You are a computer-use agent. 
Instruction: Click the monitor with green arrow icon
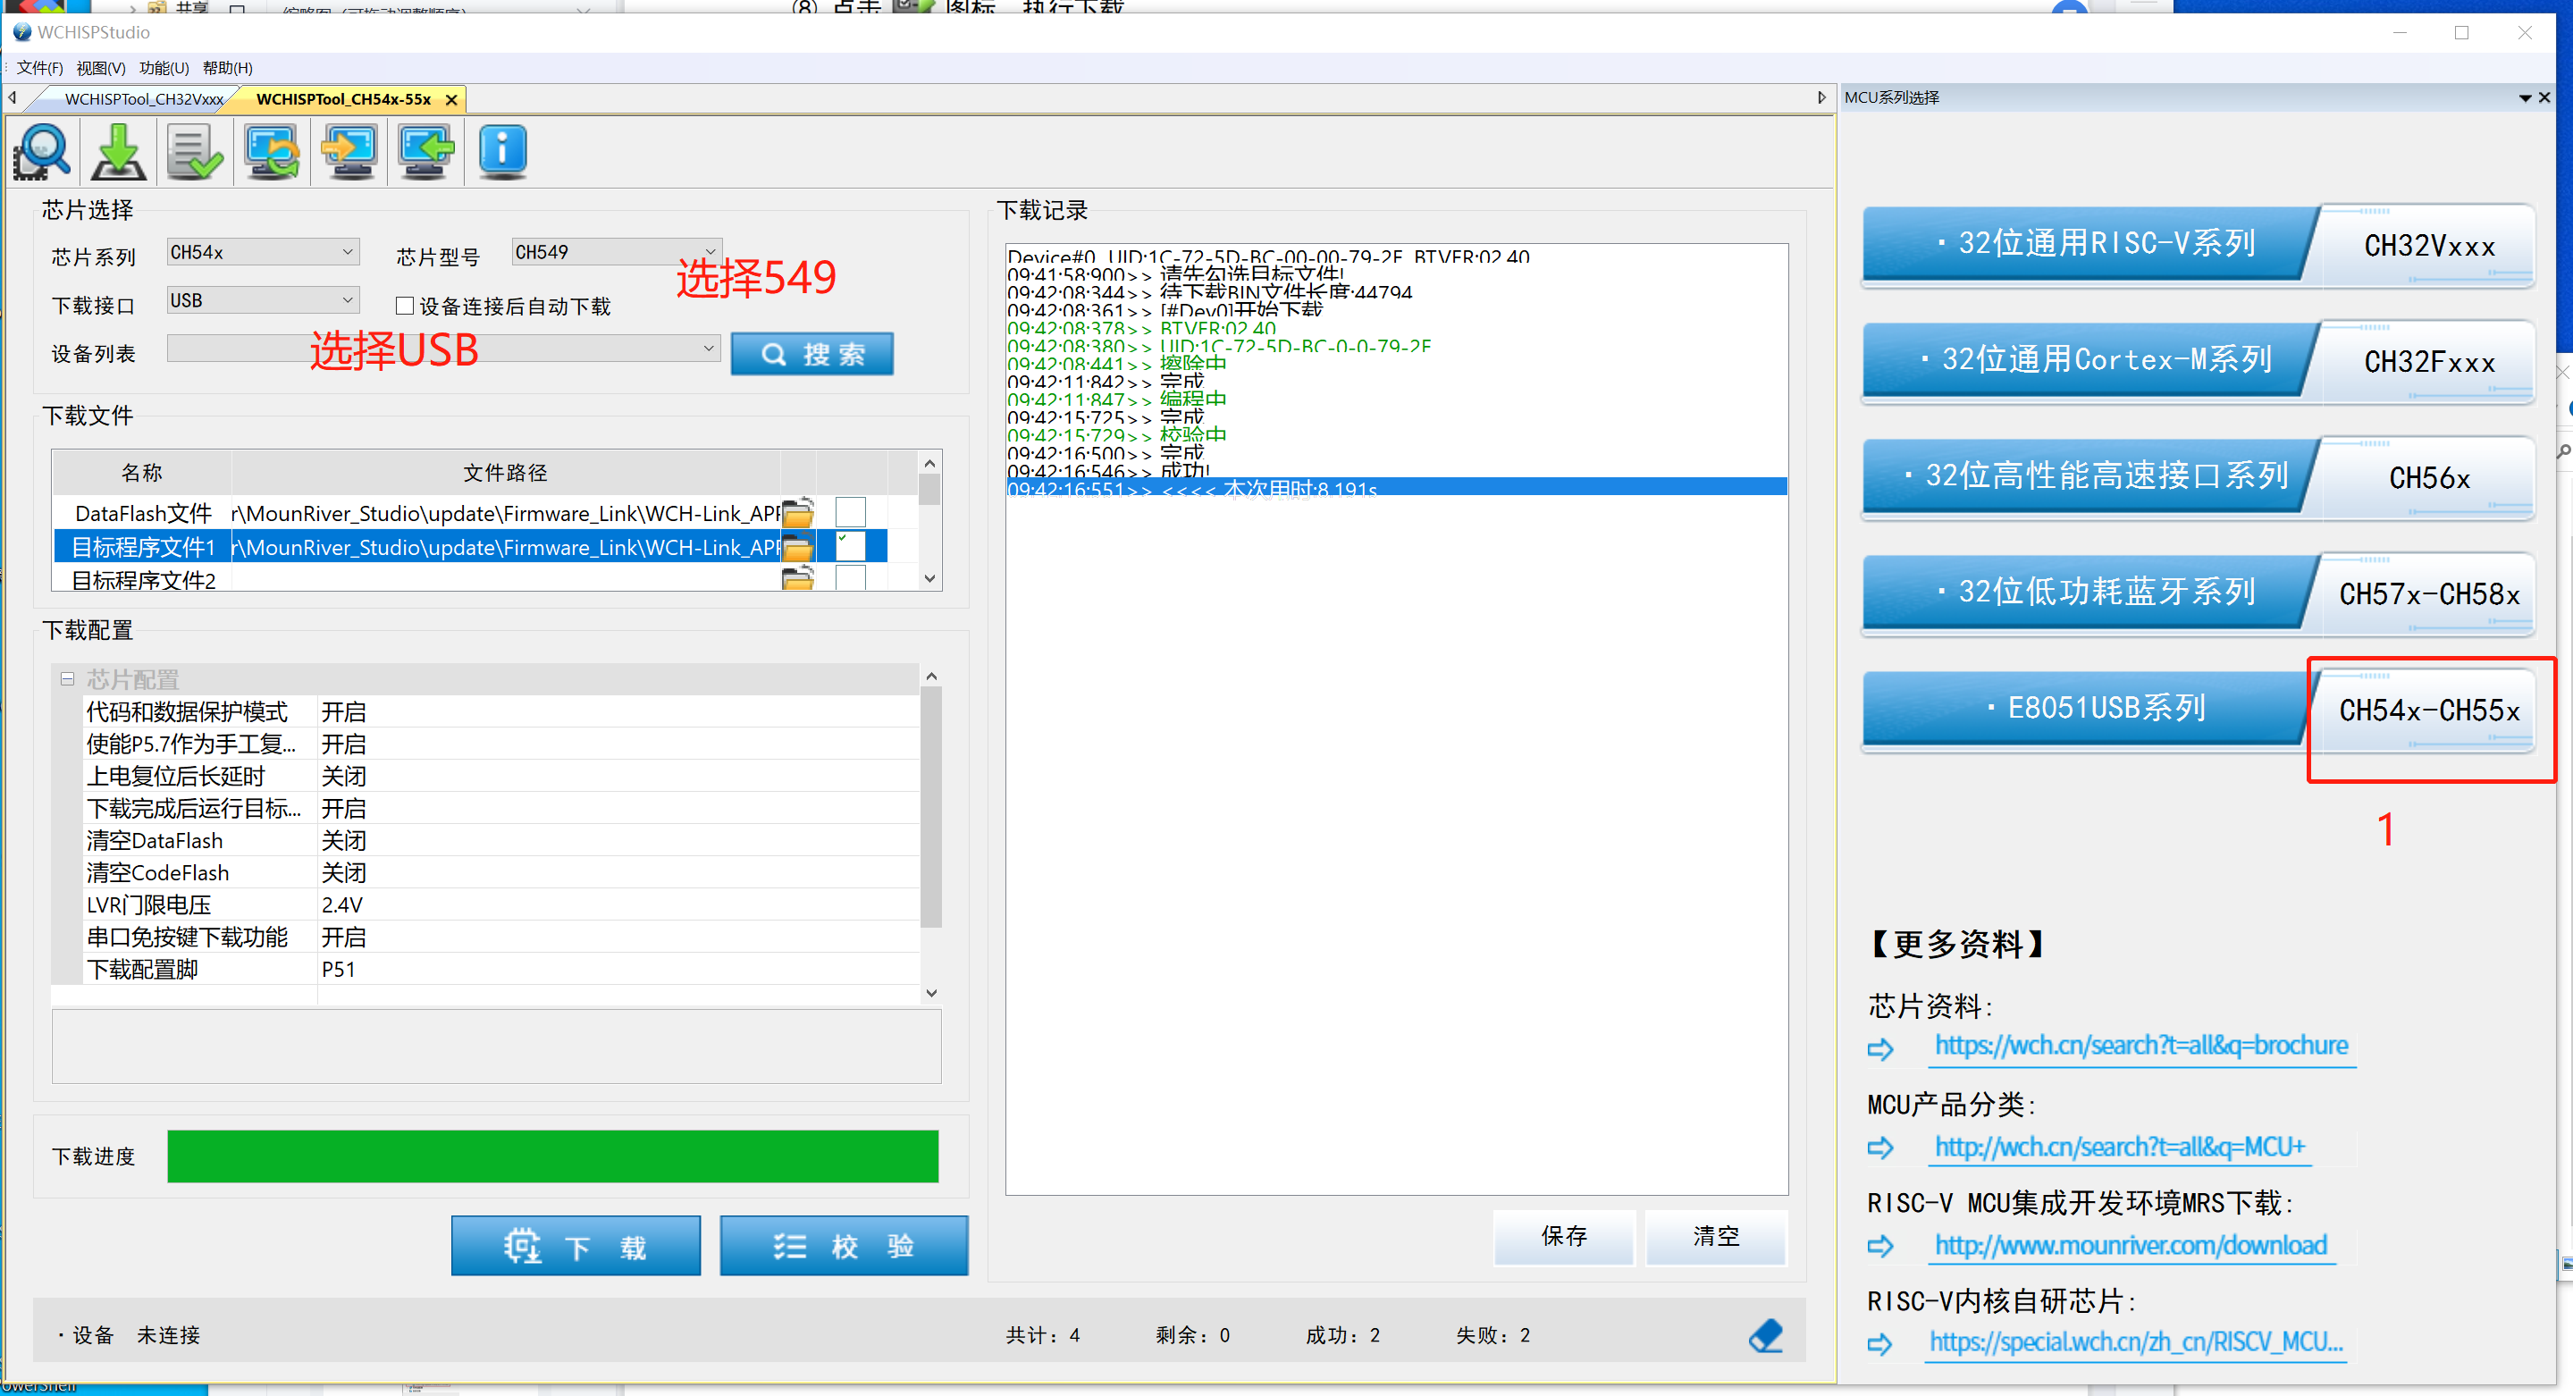point(425,152)
